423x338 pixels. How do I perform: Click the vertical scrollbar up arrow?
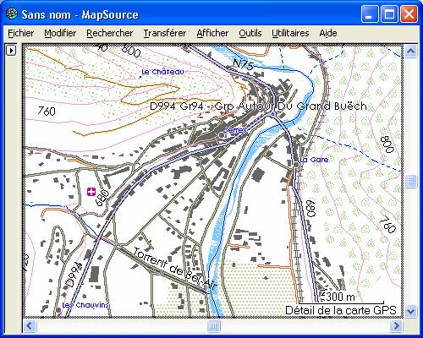pos(410,52)
